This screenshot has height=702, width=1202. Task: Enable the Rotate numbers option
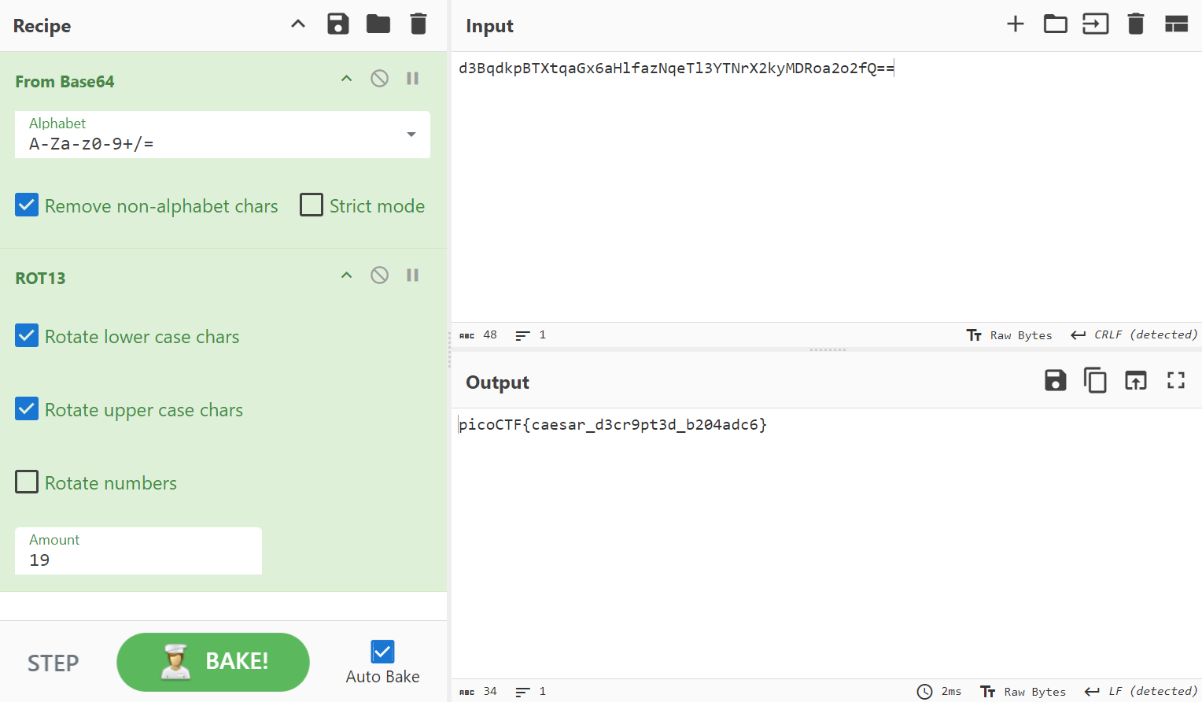(x=27, y=482)
